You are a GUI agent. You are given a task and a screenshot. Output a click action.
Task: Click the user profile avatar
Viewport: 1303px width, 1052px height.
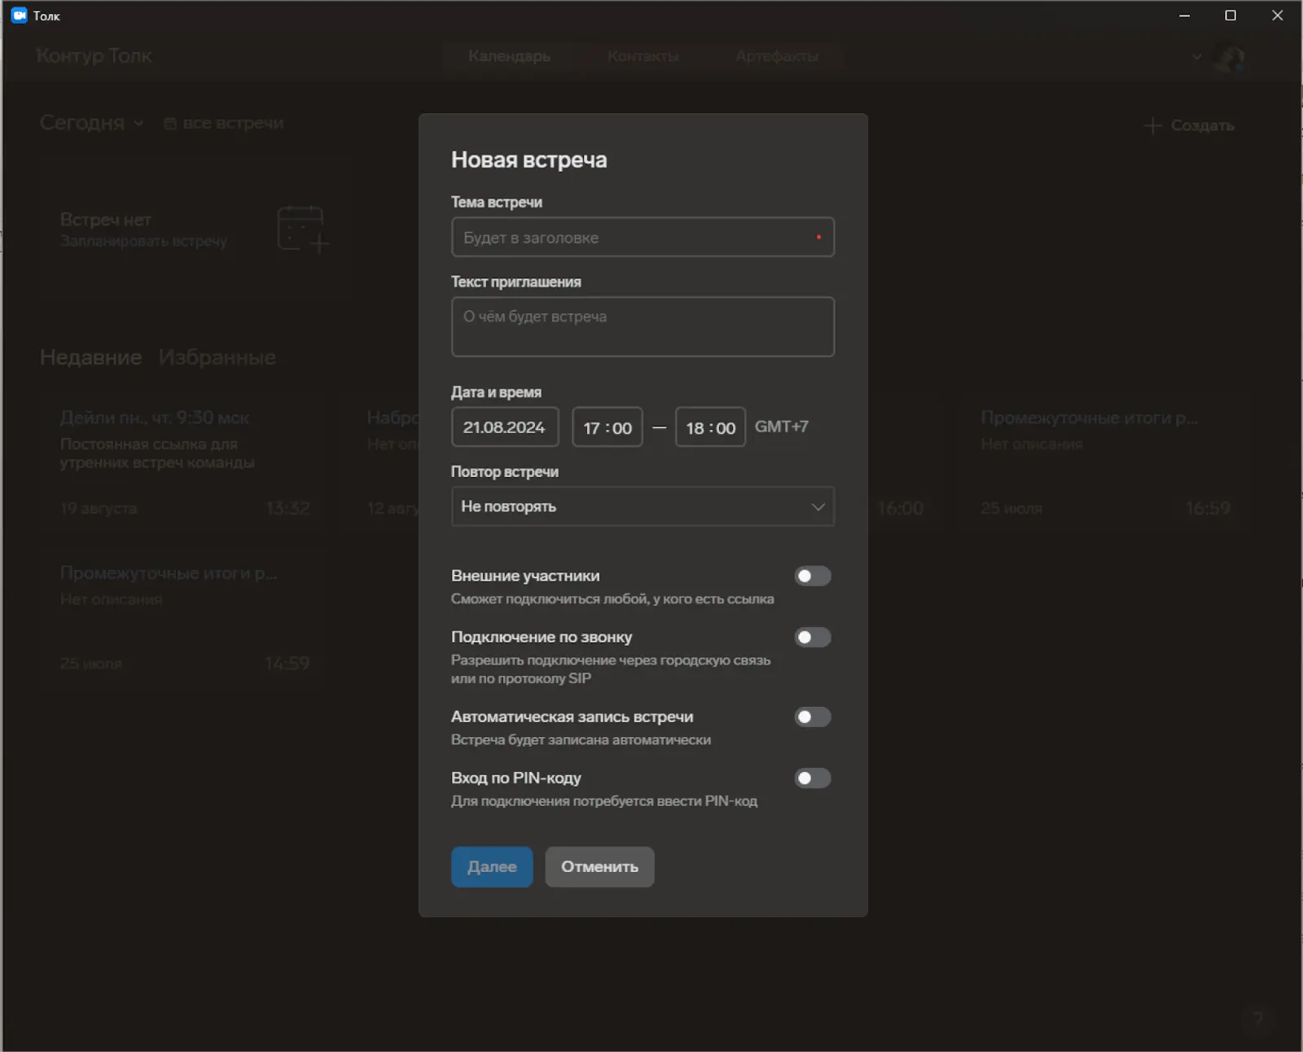point(1229,57)
